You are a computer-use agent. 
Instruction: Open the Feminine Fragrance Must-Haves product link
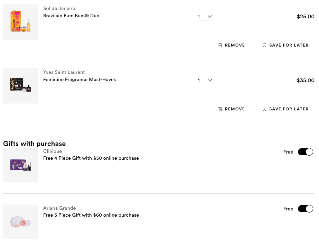(79, 79)
